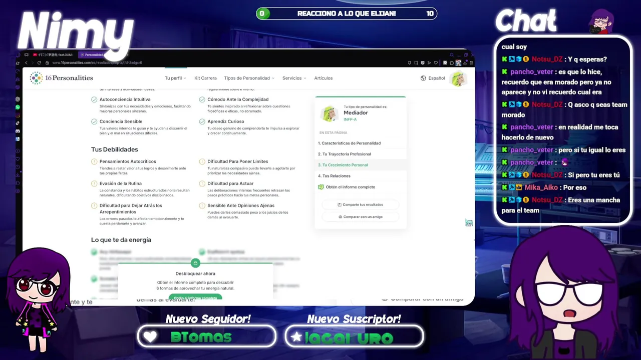Viewport: 641px width, 360px height.
Task: Open Discord in the browser sidebar
Action: pos(18,131)
